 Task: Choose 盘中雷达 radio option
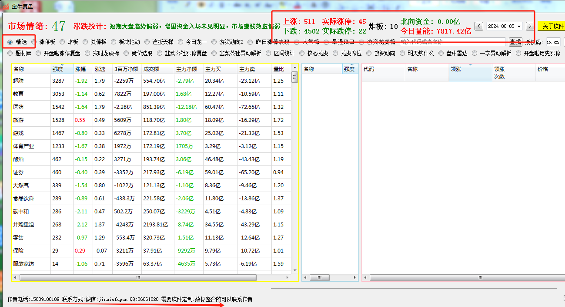(x=442, y=54)
